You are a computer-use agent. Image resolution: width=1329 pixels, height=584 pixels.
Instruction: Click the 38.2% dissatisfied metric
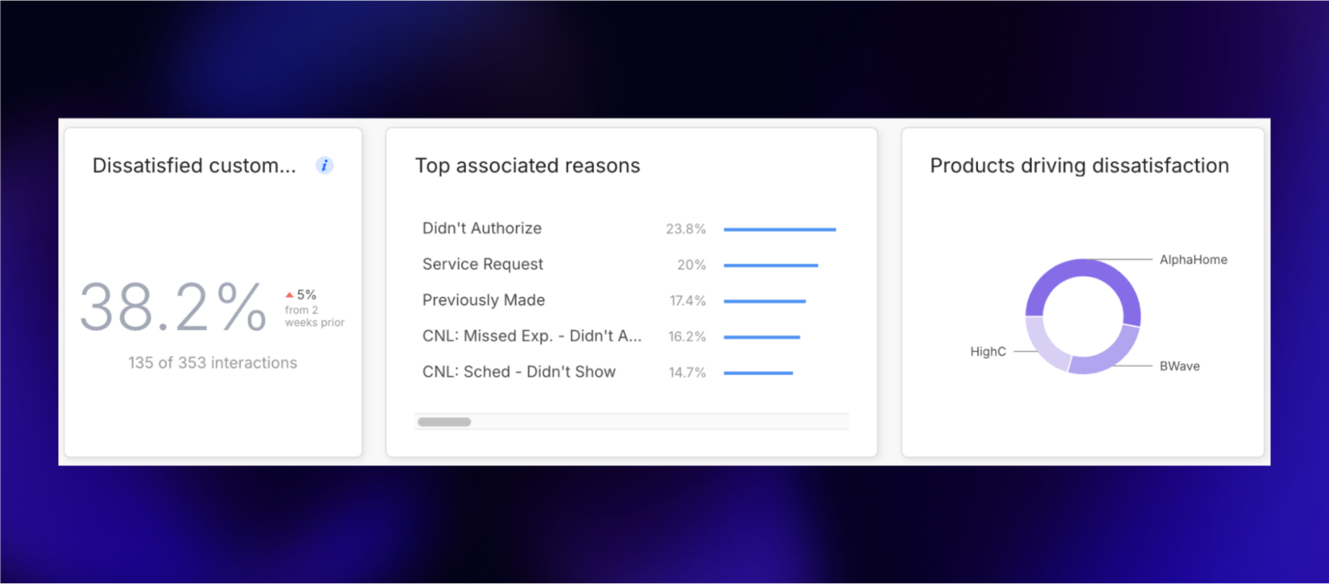click(173, 308)
